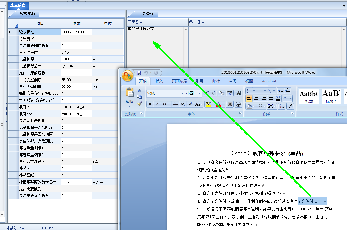Screen dimensions: 347x230
Task: Launch the 字体 font dialog box
Action: click(240, 113)
